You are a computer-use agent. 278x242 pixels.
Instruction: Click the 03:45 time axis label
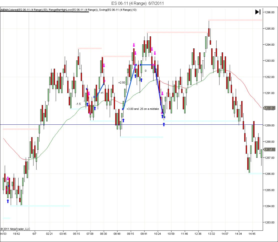(63, 234)
